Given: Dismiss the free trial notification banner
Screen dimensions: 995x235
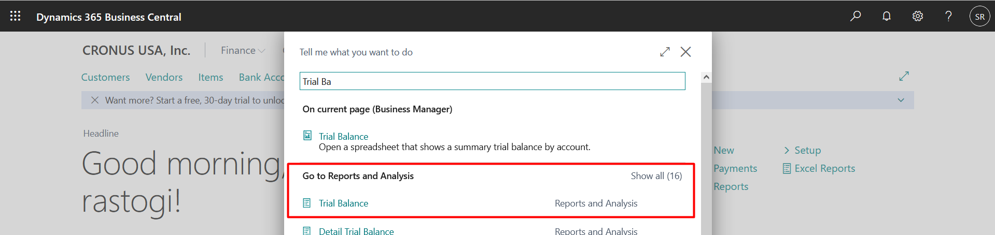Looking at the screenshot, I should [95, 100].
